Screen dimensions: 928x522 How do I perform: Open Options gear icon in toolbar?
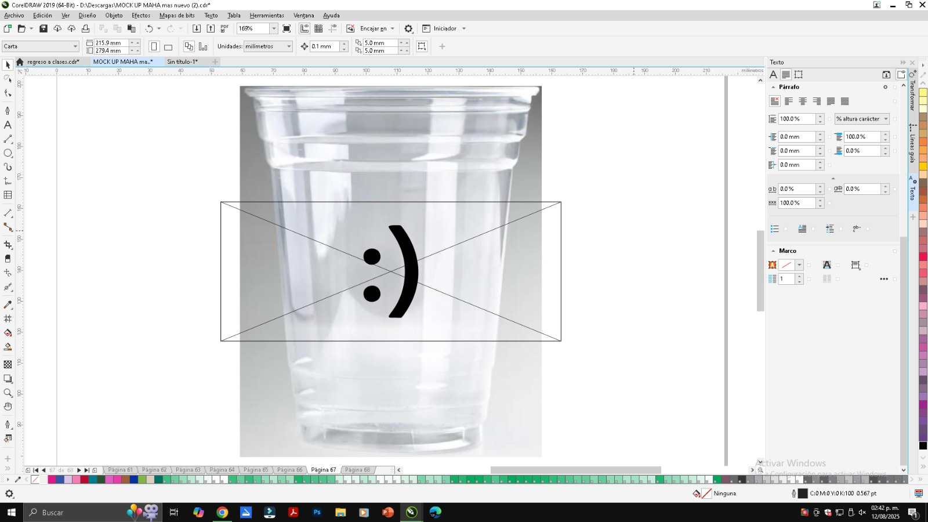[408, 28]
